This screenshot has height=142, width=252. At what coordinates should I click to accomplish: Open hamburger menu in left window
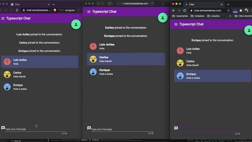(x=3, y=19)
